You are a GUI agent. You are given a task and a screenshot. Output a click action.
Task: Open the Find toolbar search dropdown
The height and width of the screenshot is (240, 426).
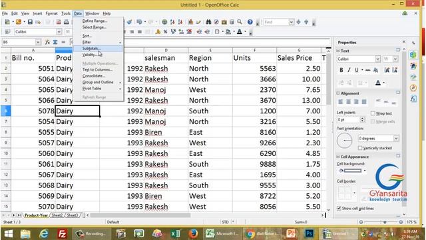[292, 22]
